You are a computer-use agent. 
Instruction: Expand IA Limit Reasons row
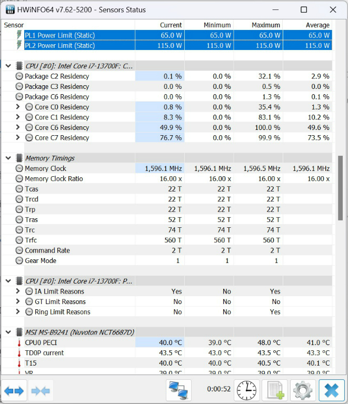tap(18, 291)
